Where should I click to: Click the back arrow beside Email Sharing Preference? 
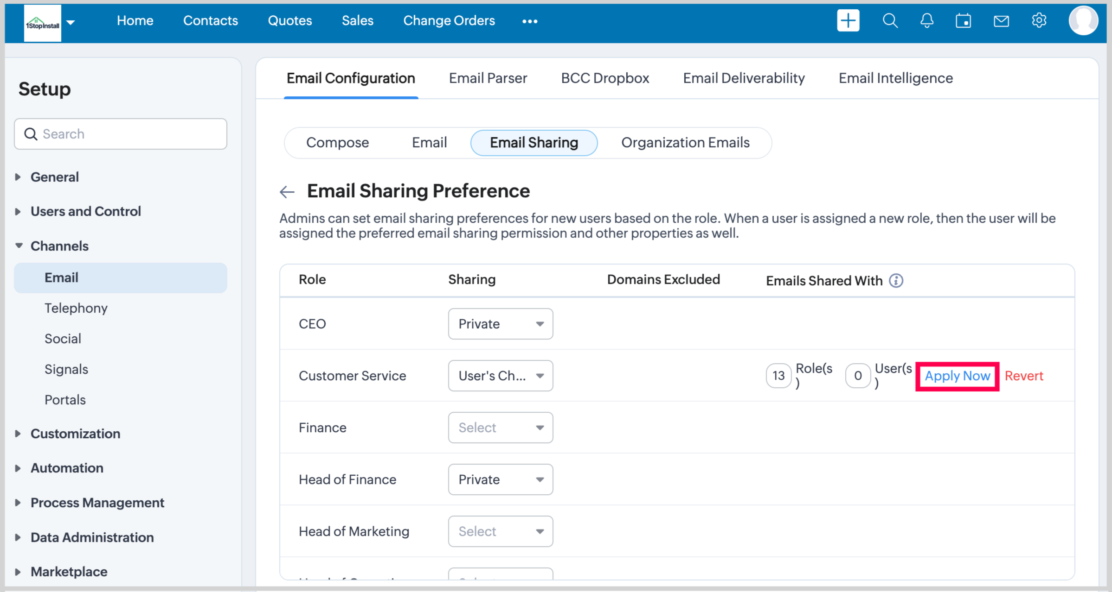coord(287,191)
